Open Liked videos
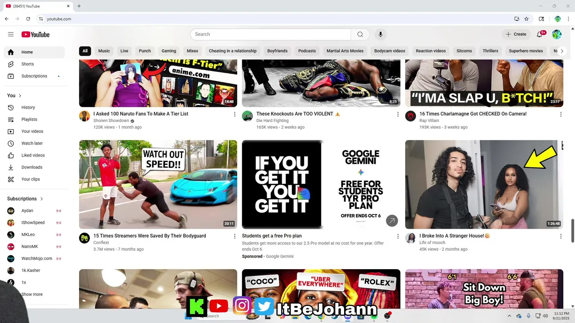Screen dimensions: 575x323 [34, 155]
